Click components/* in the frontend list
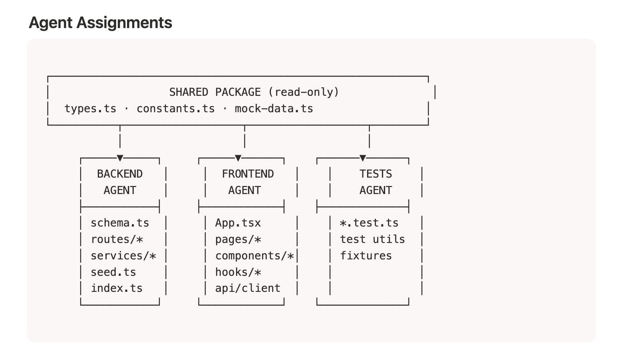The image size is (626, 348). (x=254, y=256)
